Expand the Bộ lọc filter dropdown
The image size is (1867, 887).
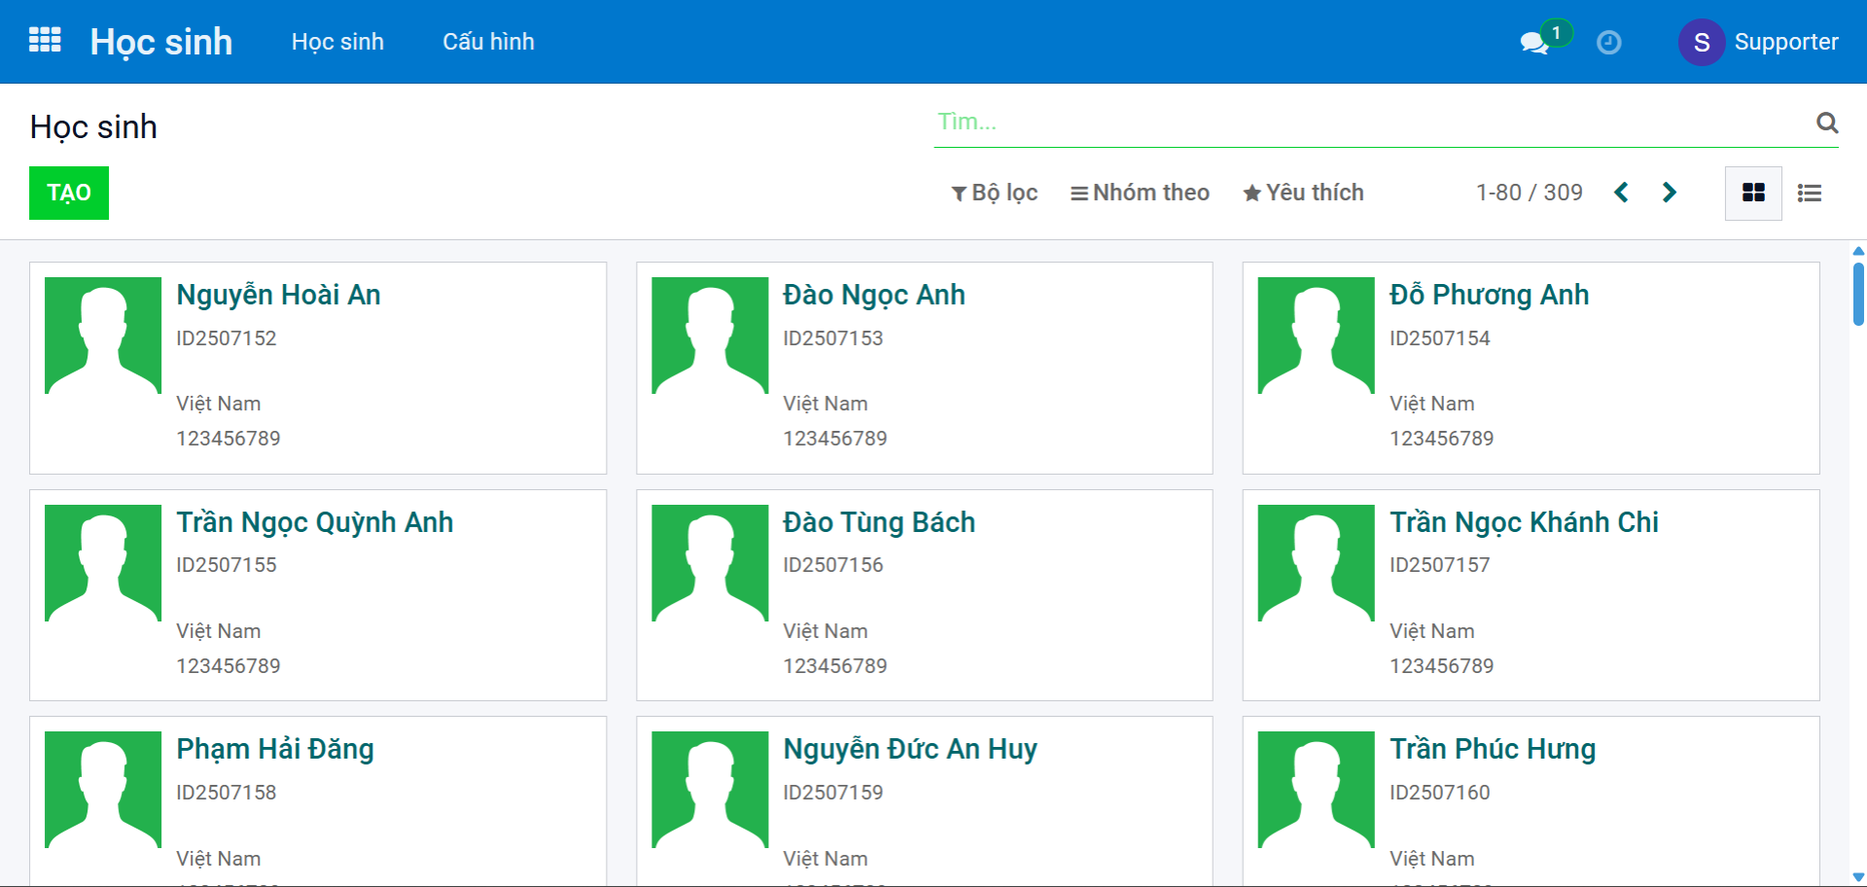coord(994,193)
